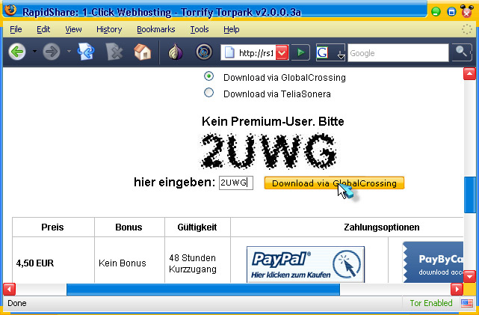Click the Preis column header

(52, 227)
